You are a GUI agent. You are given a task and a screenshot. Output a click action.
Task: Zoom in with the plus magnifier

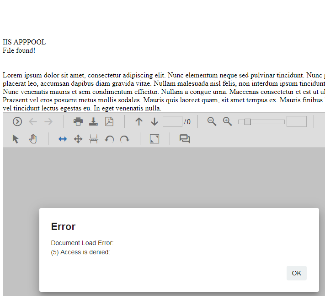tap(227, 121)
